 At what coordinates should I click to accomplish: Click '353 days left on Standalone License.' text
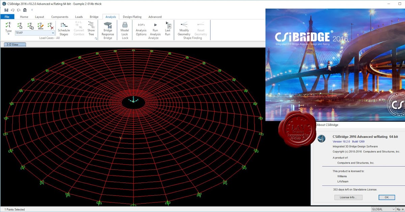click(355, 189)
